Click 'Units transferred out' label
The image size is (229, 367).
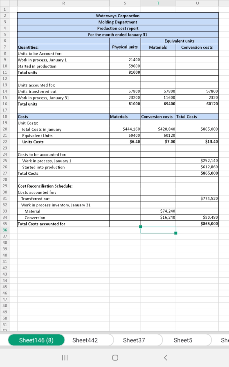point(37,91)
